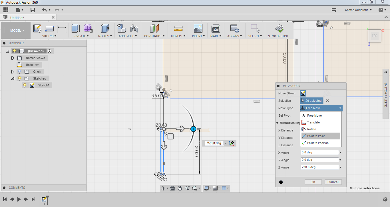The width and height of the screenshot is (390, 207).
Task: Choose Free Move from the move type list
Action: click(x=321, y=115)
